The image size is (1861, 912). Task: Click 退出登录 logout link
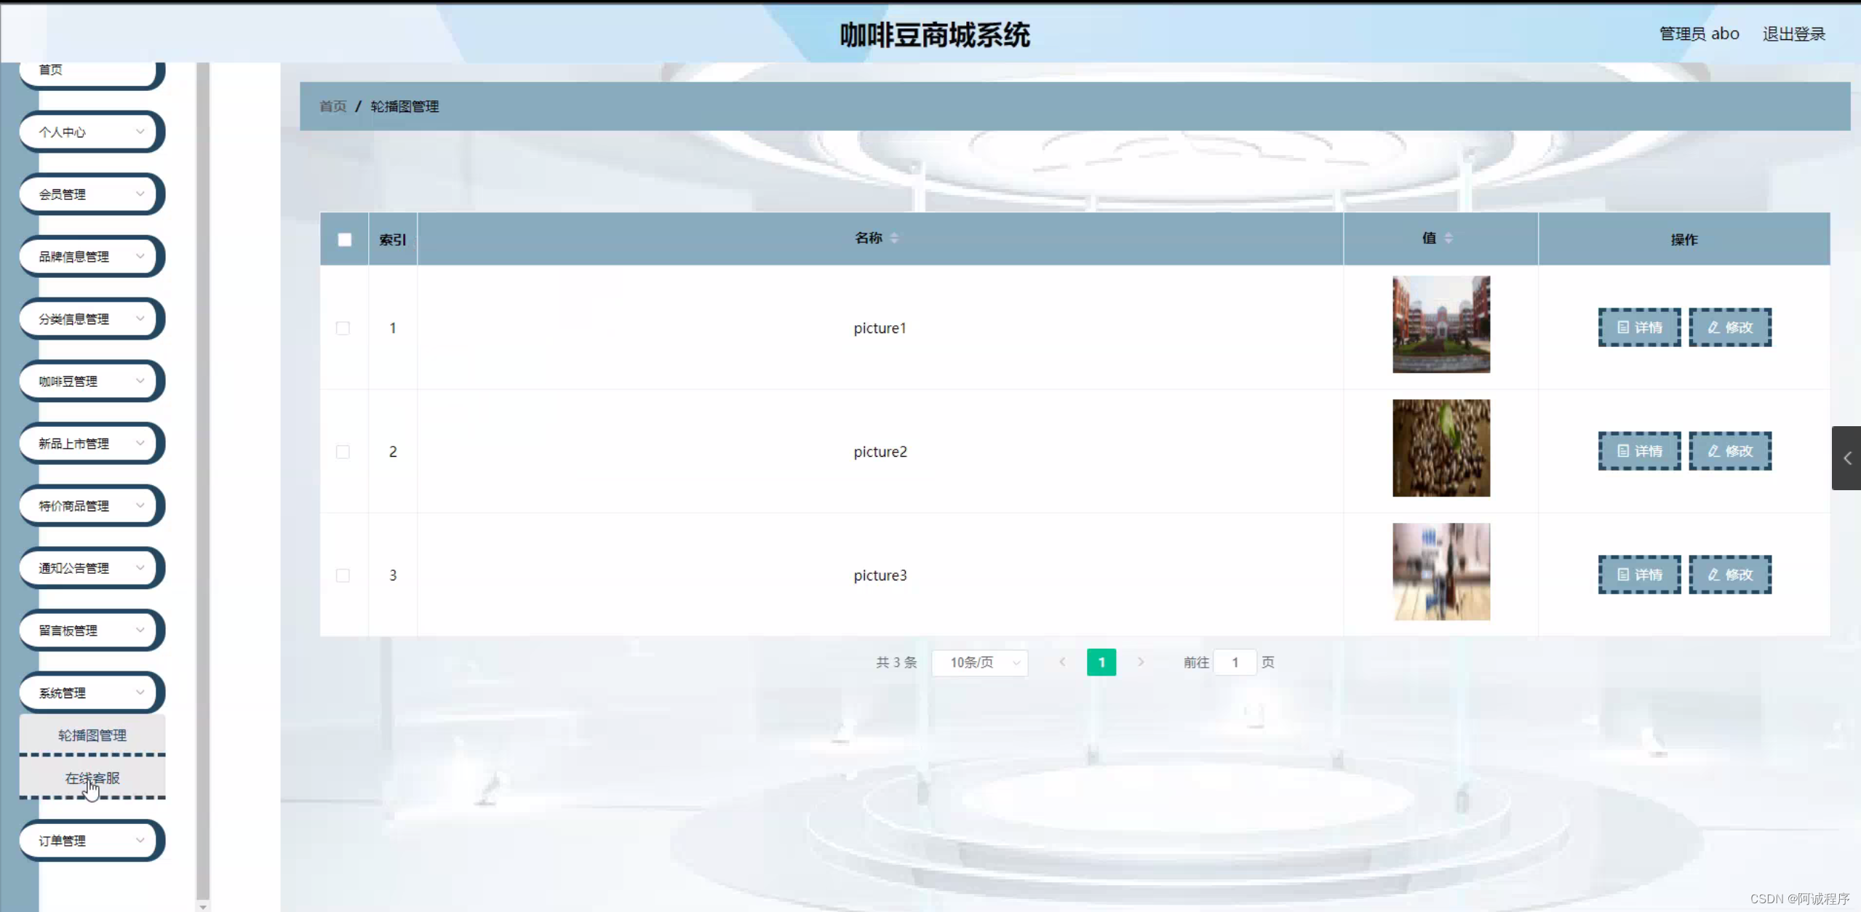[1793, 34]
